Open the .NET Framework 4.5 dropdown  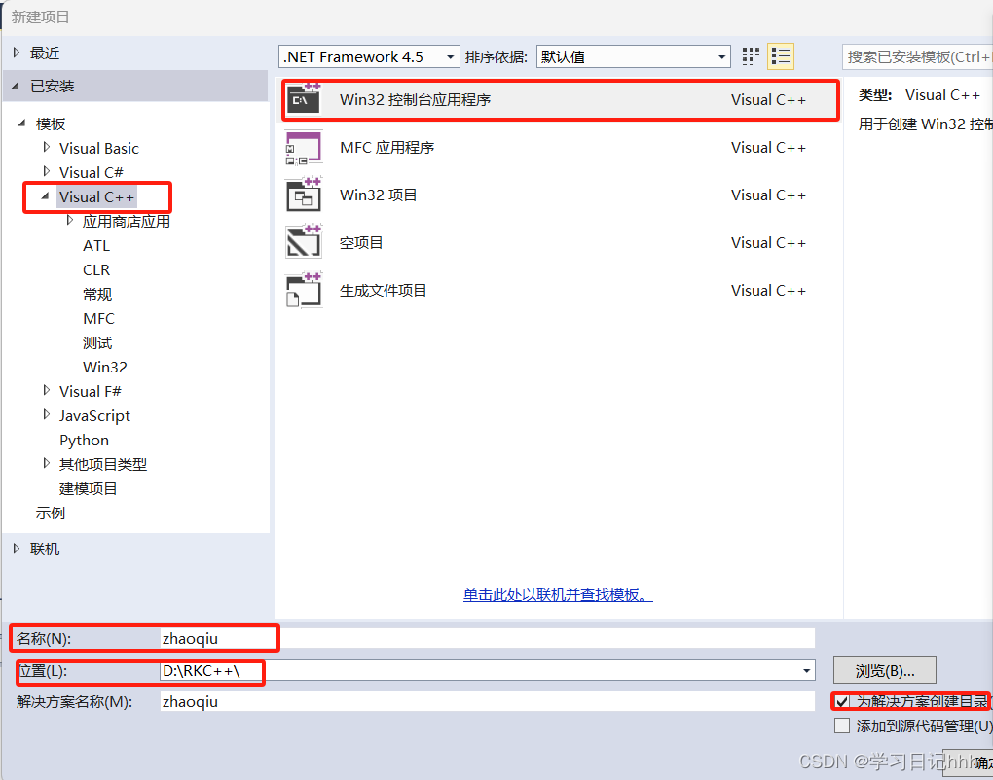click(x=369, y=57)
